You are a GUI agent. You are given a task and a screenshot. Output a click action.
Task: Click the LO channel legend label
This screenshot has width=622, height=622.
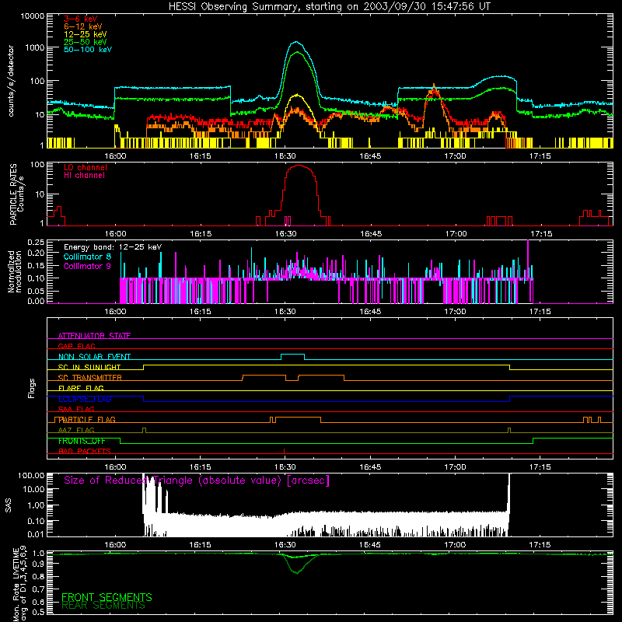86,167
